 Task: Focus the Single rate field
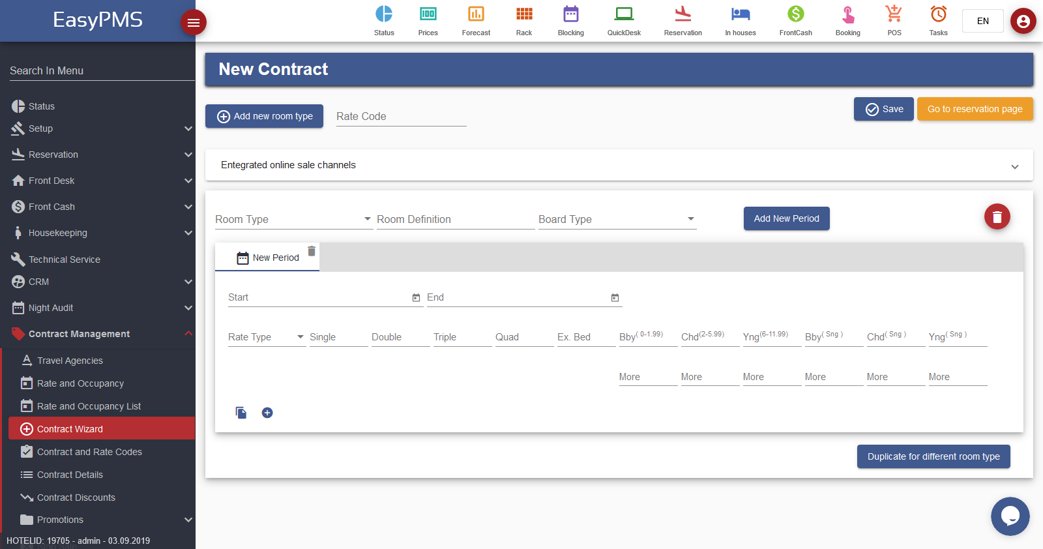click(339, 336)
